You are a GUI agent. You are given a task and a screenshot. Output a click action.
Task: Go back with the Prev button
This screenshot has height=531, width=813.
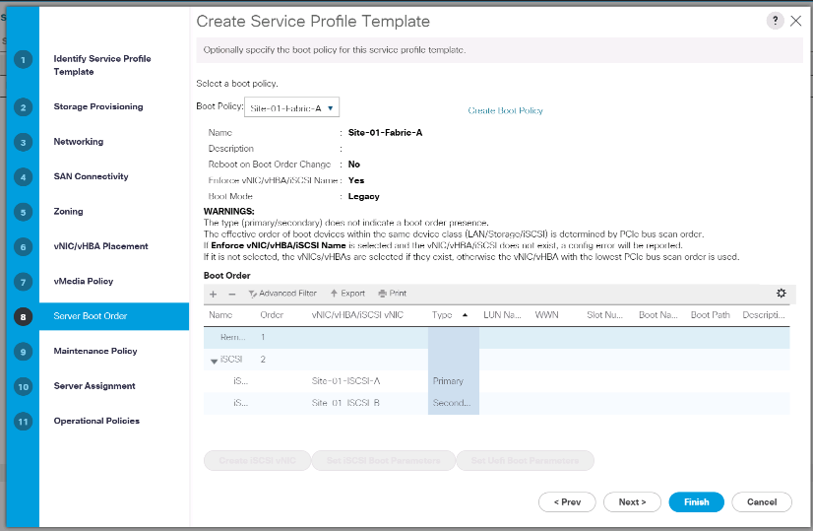point(567,502)
